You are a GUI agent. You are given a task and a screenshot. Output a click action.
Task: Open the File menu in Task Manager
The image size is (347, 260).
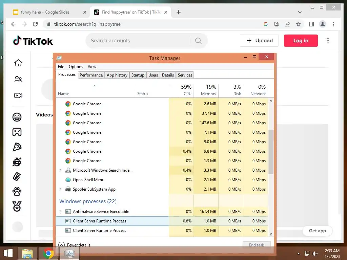coord(61,67)
